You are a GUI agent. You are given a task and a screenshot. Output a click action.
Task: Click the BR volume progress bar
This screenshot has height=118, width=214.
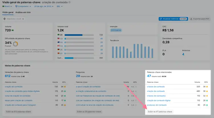(x=79, y=35)
